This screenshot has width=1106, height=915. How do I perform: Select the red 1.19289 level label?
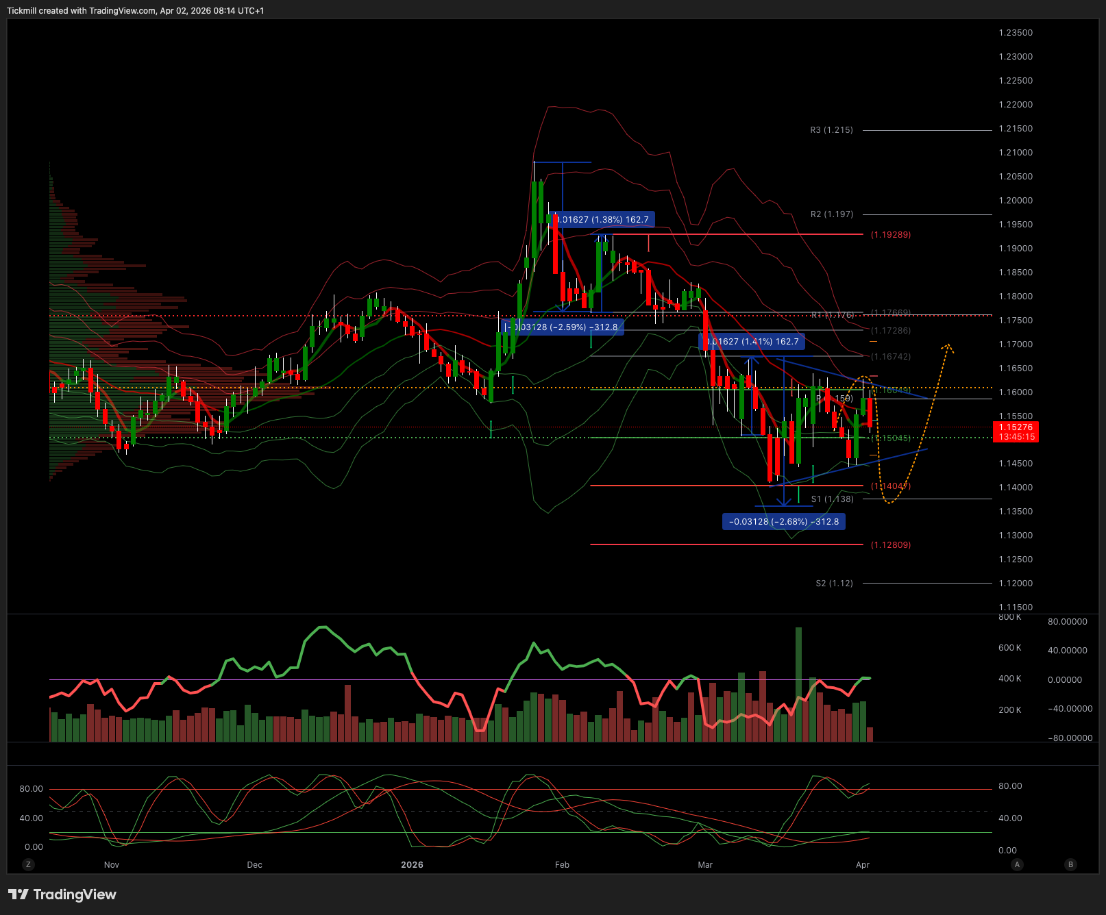890,235
